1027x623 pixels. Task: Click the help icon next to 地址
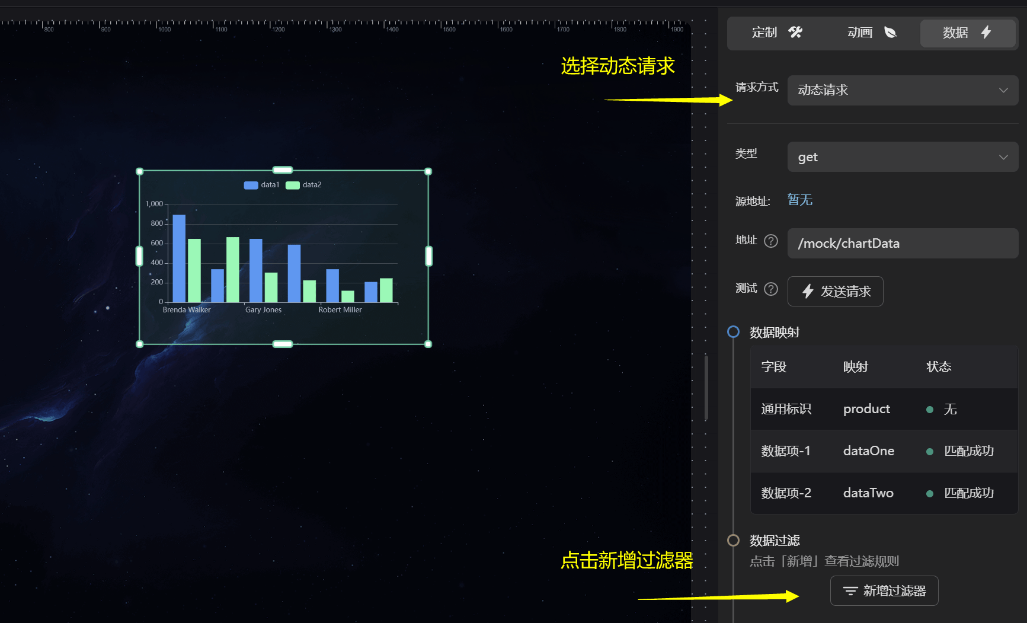tap(771, 241)
